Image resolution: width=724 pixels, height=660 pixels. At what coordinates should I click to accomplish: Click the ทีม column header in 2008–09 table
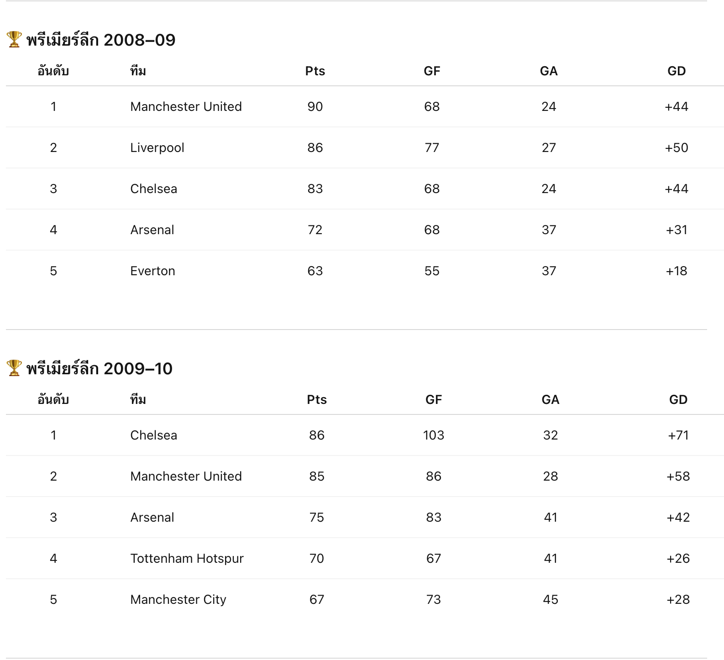click(138, 71)
